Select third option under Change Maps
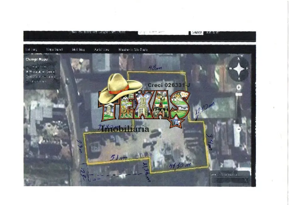This screenshot has width=289, height=205. (x=41, y=77)
